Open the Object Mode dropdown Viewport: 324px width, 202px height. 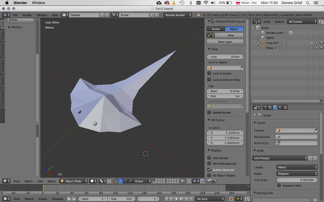73,181
